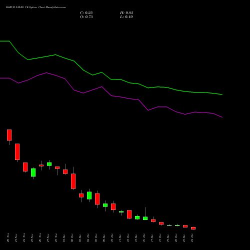Click the green candlestick above 27 Nov
This screenshot has width=250, height=250.
tap(49, 164)
